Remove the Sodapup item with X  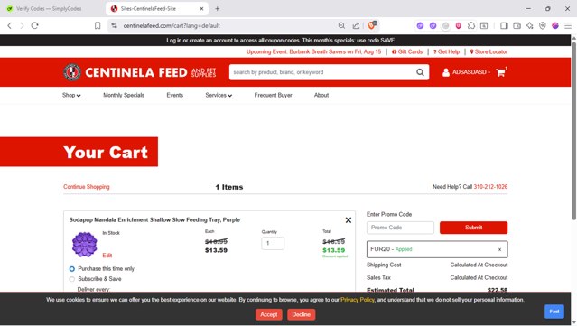coord(349,220)
